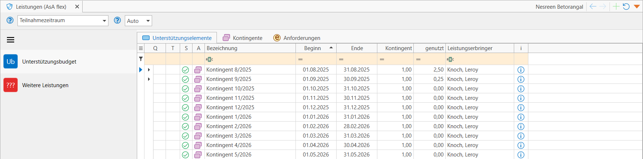Click the hamburger menu icon in sidebar
Image resolution: width=643 pixels, height=159 pixels.
tap(11, 40)
